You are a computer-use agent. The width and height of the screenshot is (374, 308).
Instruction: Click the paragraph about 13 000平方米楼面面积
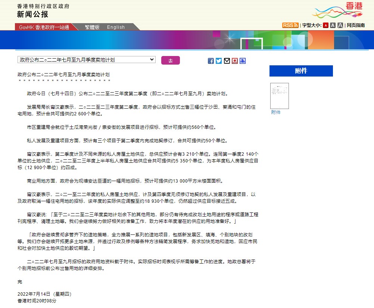pos(125,181)
